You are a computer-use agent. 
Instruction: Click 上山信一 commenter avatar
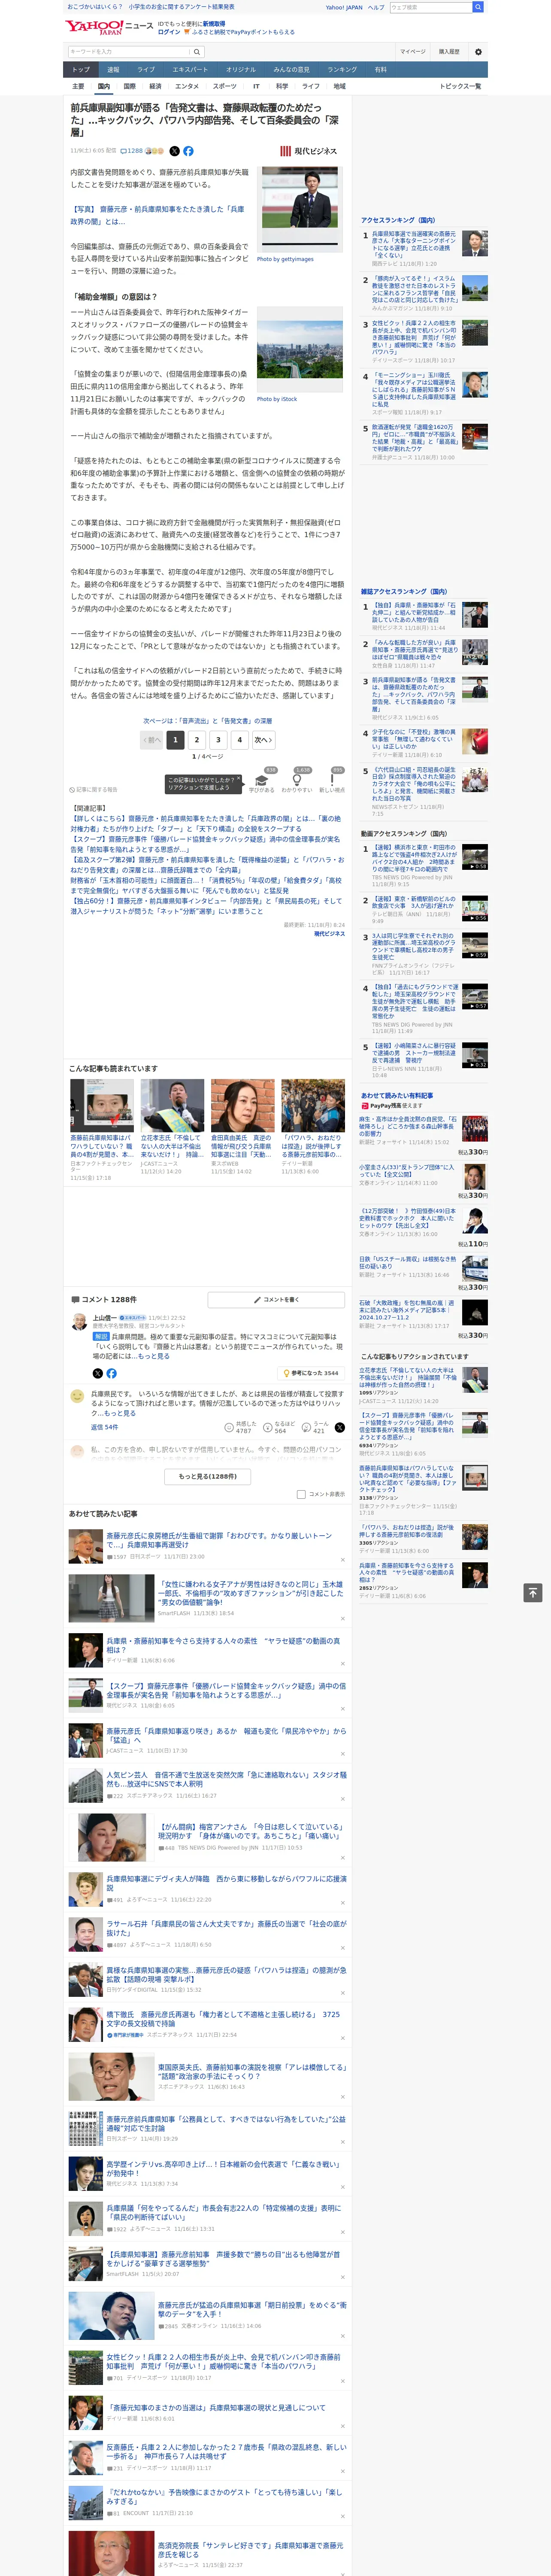tap(79, 1322)
